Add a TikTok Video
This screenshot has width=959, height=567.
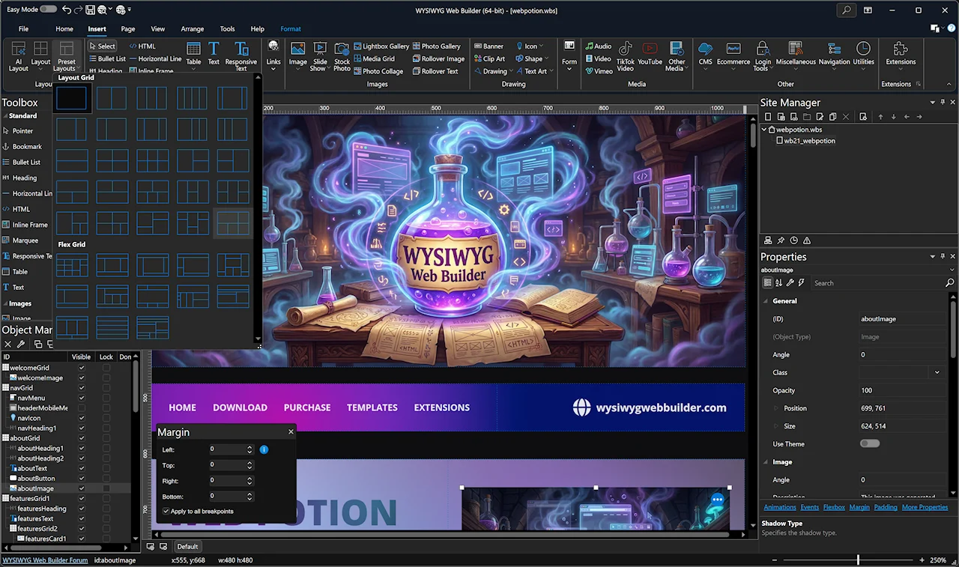tap(626, 57)
